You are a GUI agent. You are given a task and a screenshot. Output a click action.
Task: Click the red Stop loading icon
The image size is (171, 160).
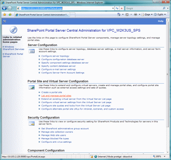(x=122, y=8)
